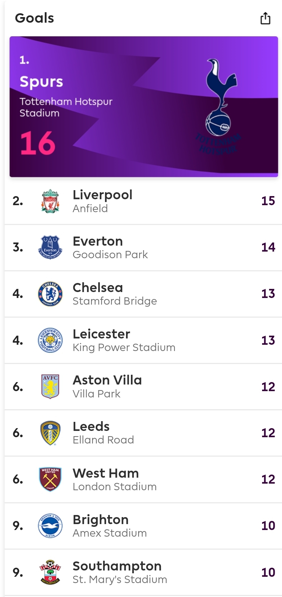Tap the Chelsea team name
Viewport: 282px width, 597px height.
pos(98,288)
